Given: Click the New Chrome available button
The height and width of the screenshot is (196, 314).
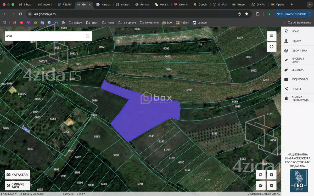Looking at the screenshot, I should [291, 14].
